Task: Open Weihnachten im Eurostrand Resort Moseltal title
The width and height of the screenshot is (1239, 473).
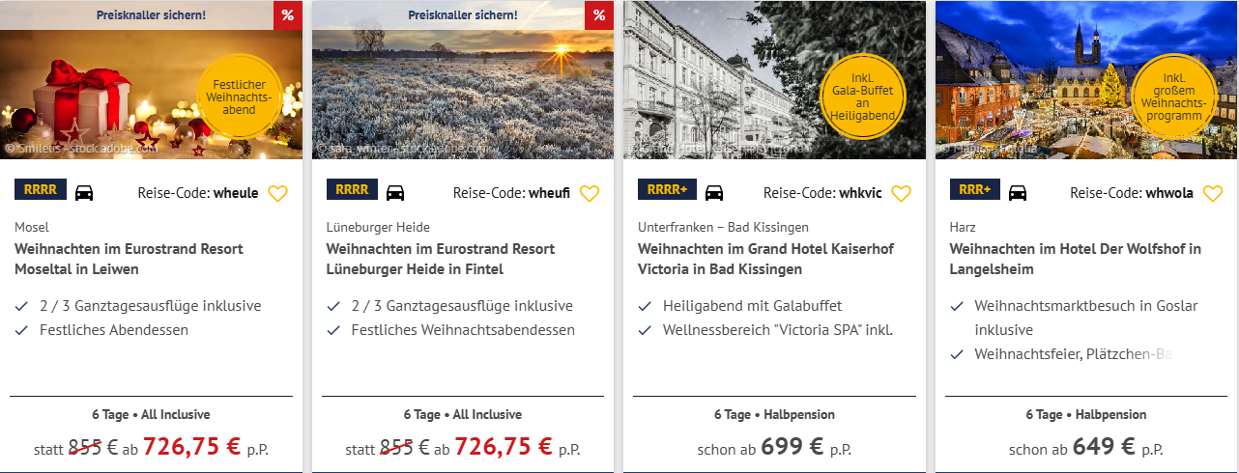Action: click(129, 259)
